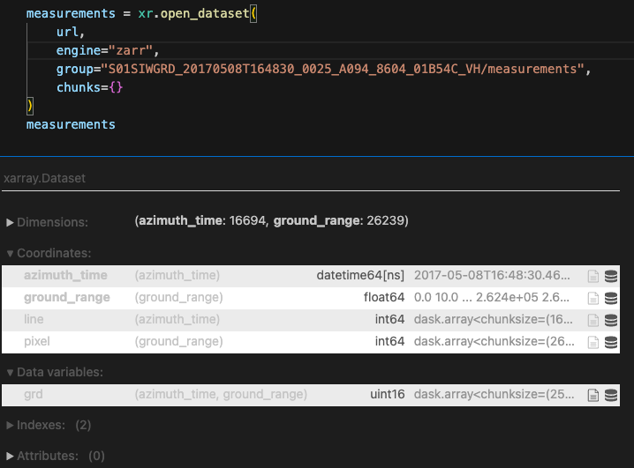
Task: Show attributes icon for azimuth_time row
Action: pos(593,277)
